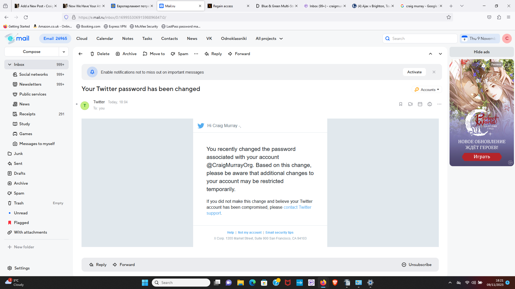
Task: Mark the email as Spam
Action: (179, 54)
